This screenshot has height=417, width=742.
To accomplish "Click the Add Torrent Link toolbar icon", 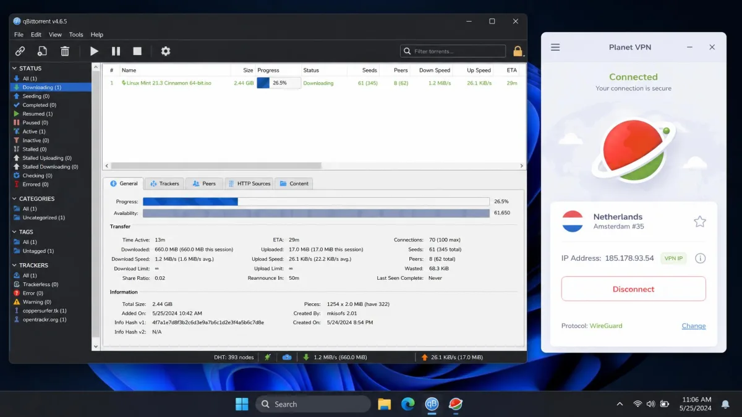I will pyautogui.click(x=20, y=51).
